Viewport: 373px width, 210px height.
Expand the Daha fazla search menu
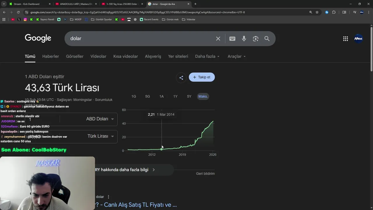coord(207,56)
